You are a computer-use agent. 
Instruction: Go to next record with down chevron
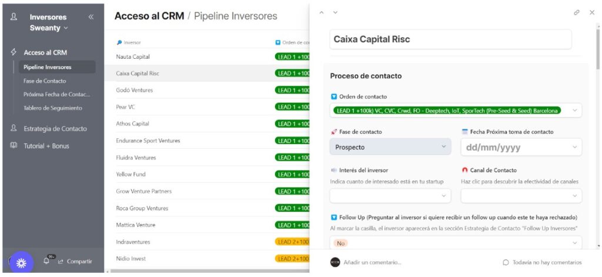click(x=335, y=12)
